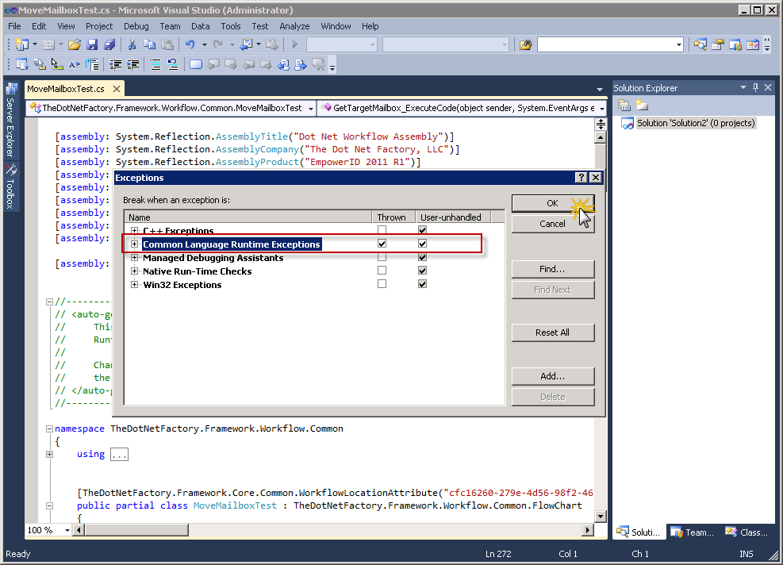Screen dimensions: 783x565
Task: Uncheck User-unhandled for Win32 Exceptions
Action: [423, 284]
